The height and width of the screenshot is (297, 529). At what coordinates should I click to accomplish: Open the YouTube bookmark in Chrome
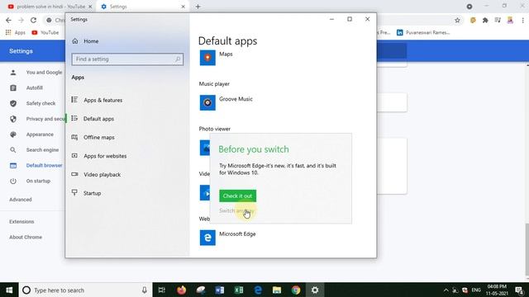tap(45, 33)
